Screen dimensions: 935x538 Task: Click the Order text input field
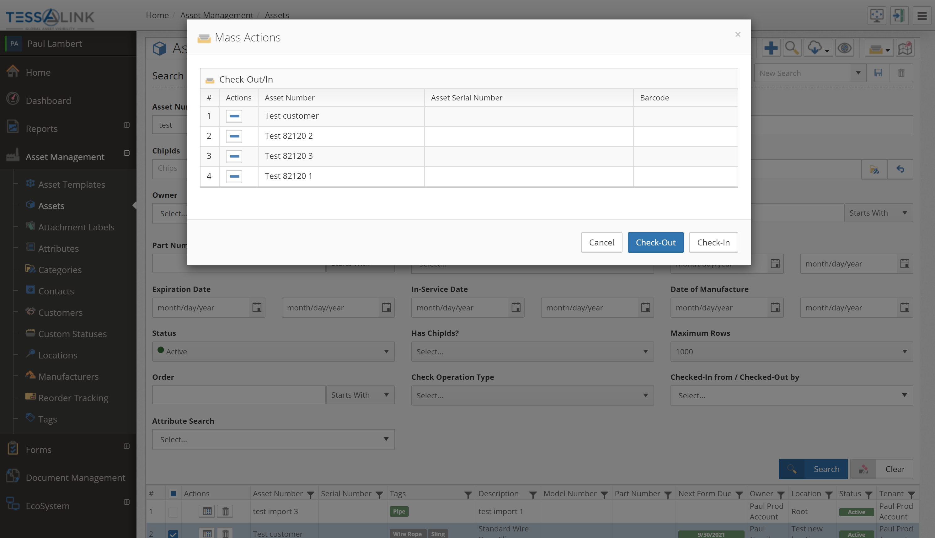click(239, 395)
